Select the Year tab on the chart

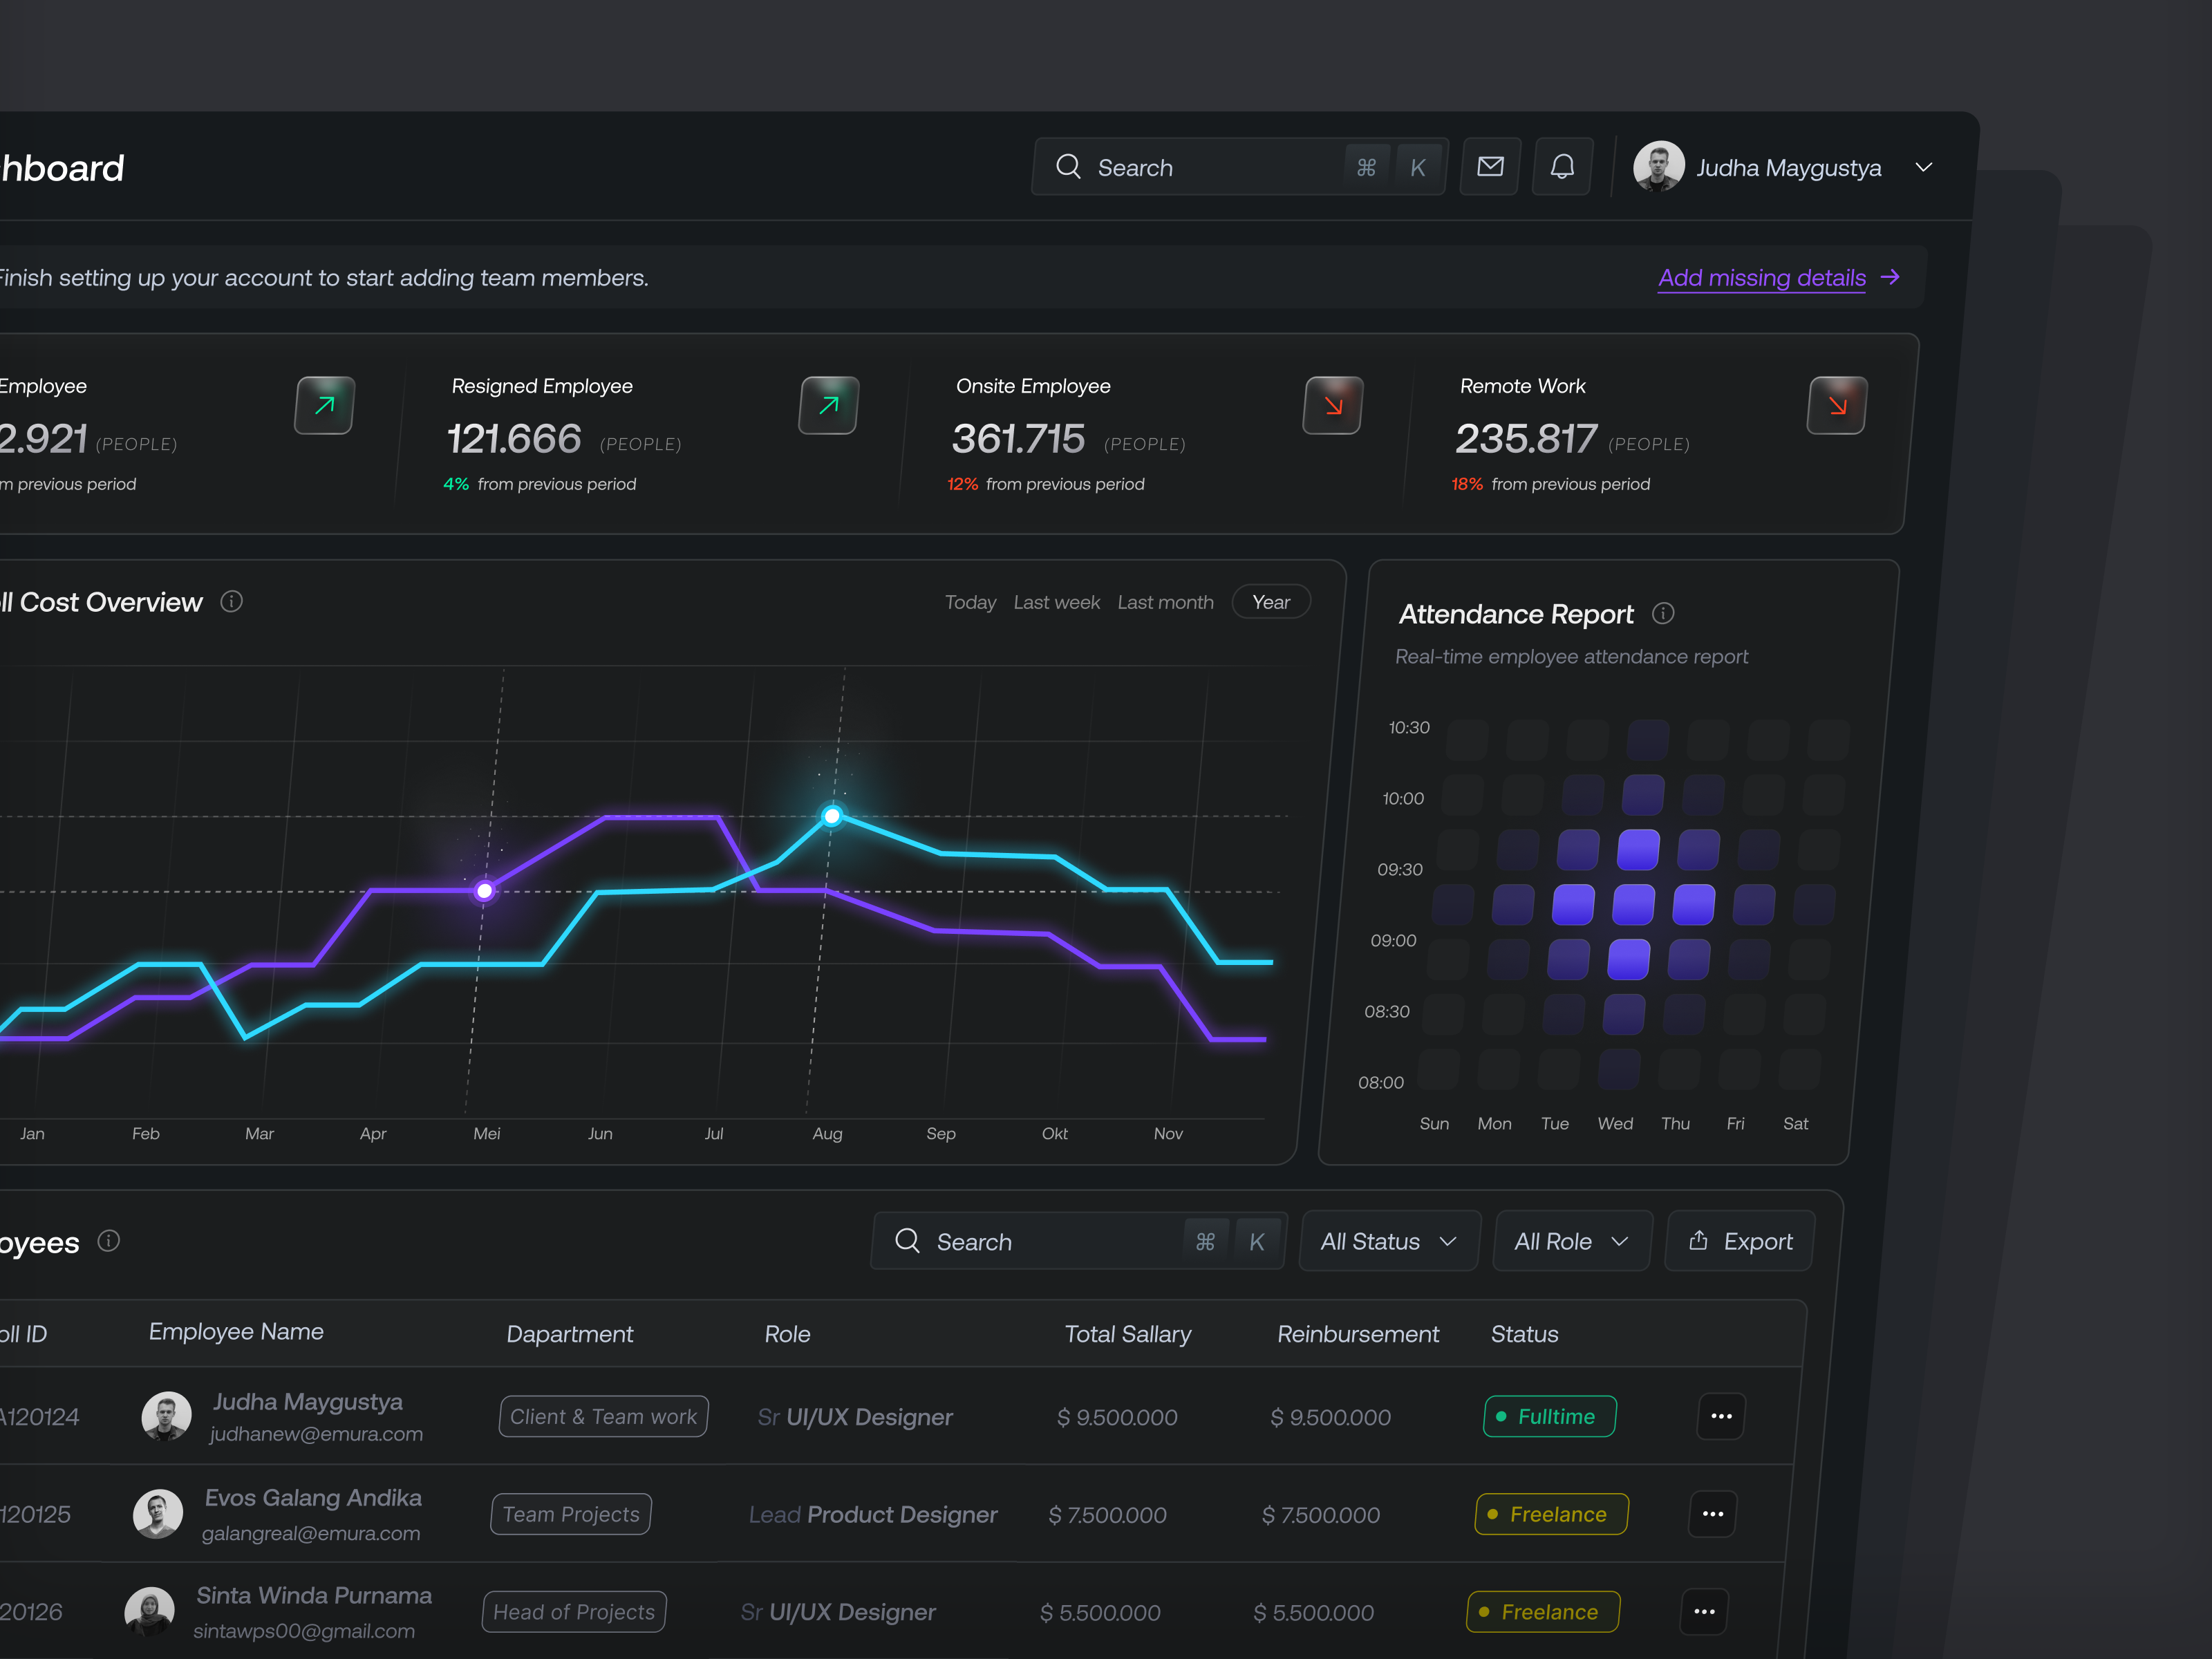[1270, 601]
